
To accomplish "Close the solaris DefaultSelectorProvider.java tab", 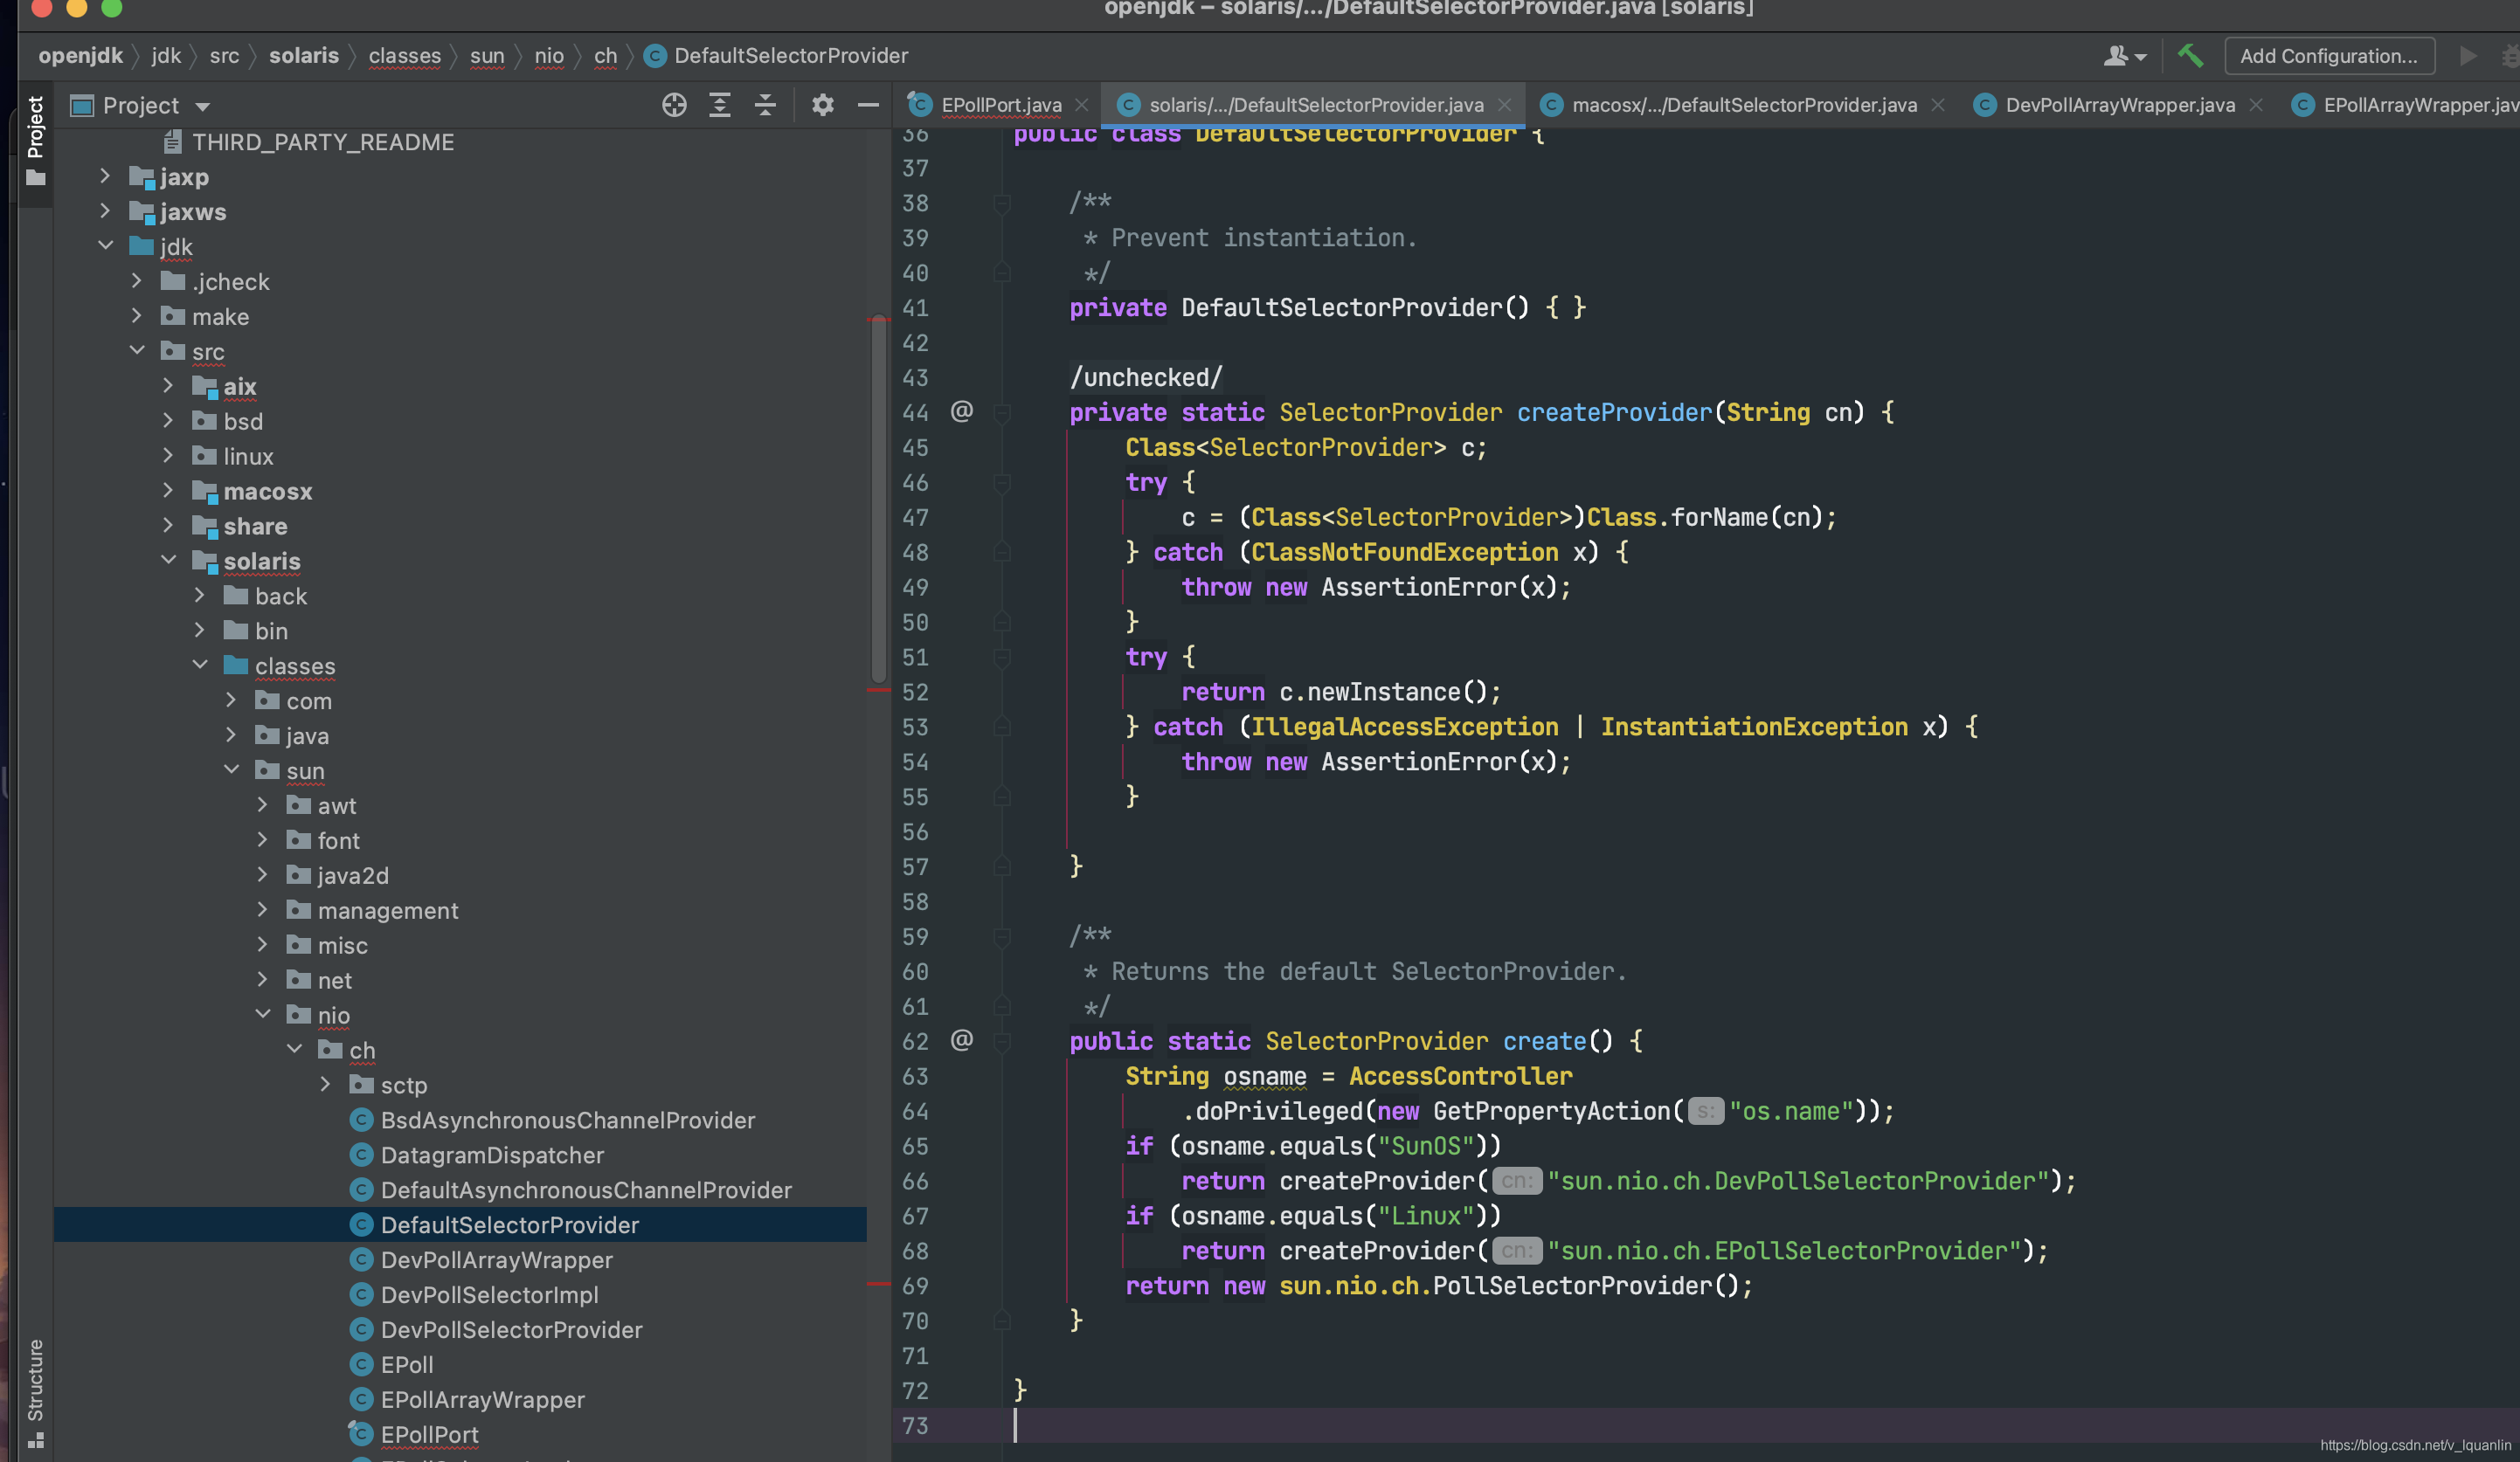I will (x=1505, y=105).
